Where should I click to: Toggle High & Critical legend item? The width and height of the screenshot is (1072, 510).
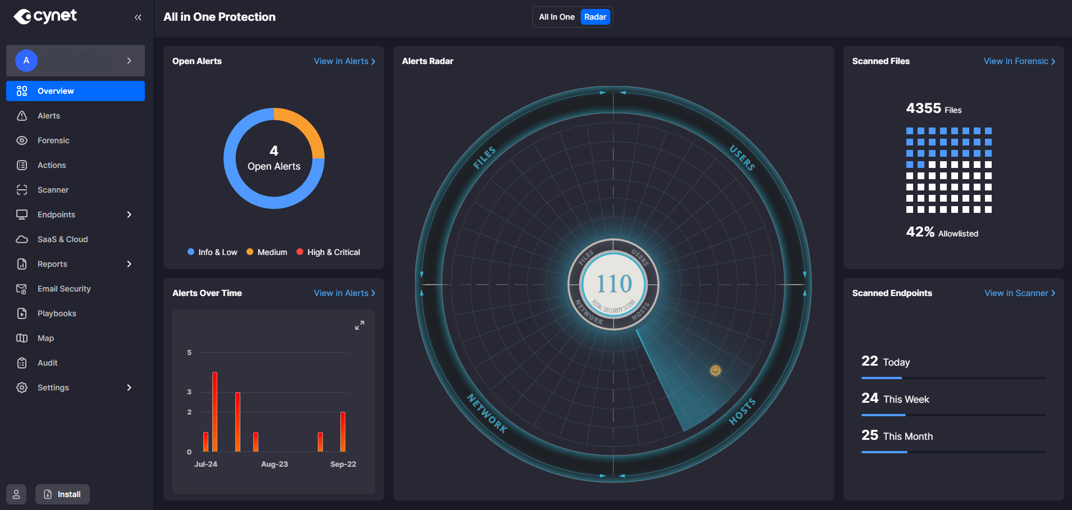point(329,252)
